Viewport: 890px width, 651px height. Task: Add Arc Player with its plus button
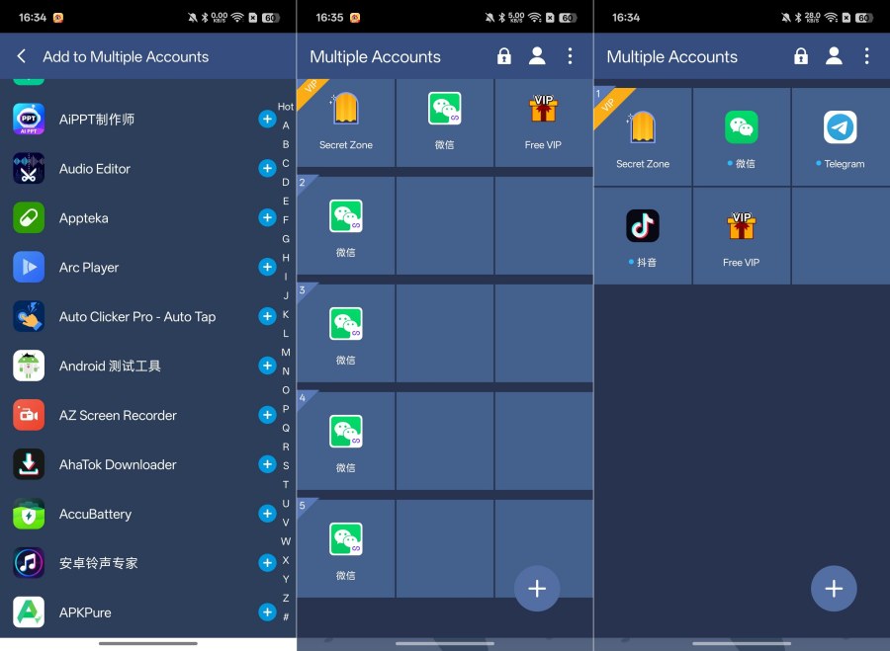pos(267,267)
